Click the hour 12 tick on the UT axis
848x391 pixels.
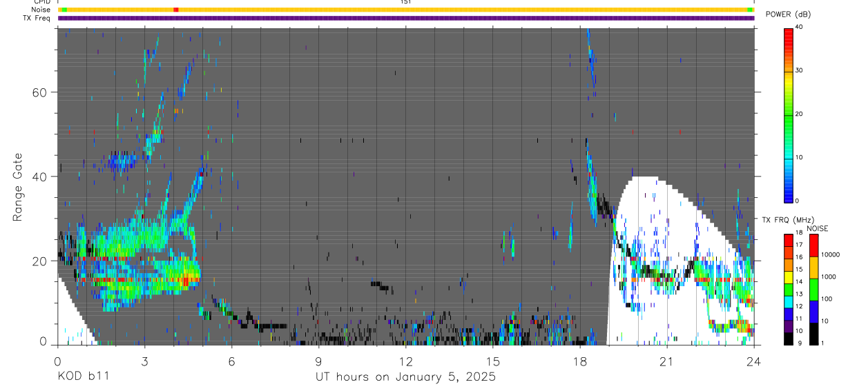click(405, 361)
